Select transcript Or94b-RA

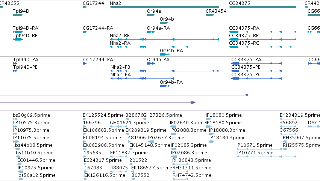coord(171,51)
